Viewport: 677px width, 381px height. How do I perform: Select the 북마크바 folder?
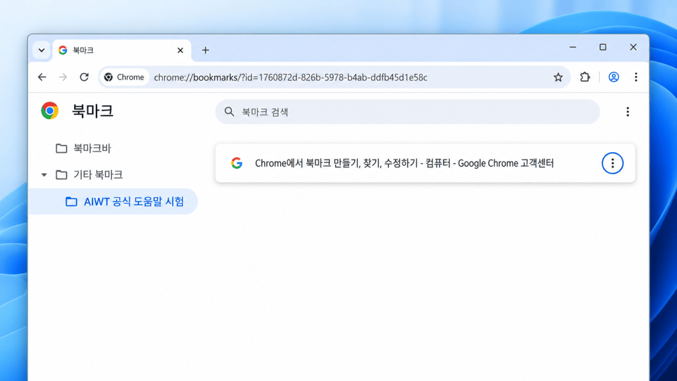[x=83, y=148]
